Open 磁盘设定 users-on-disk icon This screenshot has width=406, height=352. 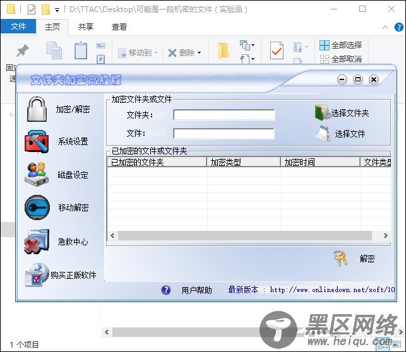point(37,174)
